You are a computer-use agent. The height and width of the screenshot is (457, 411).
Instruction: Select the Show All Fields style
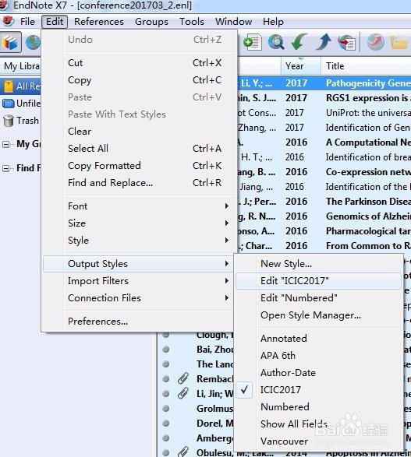point(318,424)
